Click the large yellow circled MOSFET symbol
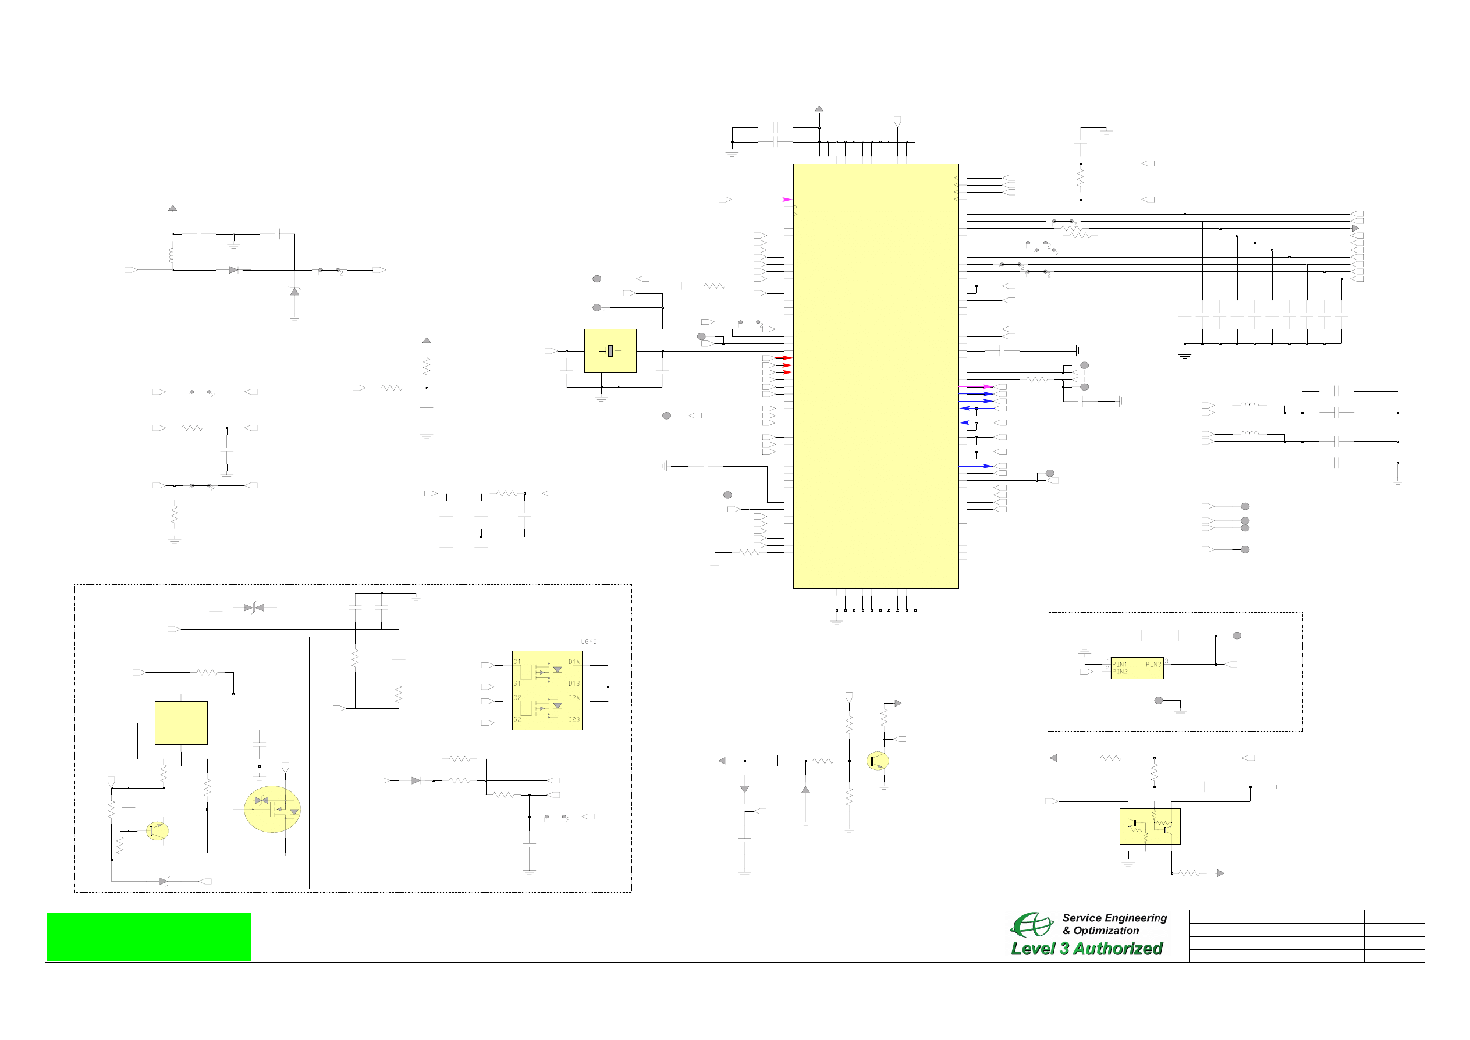 (272, 809)
